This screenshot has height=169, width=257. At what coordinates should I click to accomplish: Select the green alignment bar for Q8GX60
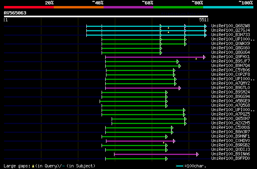click(x=131, y=48)
